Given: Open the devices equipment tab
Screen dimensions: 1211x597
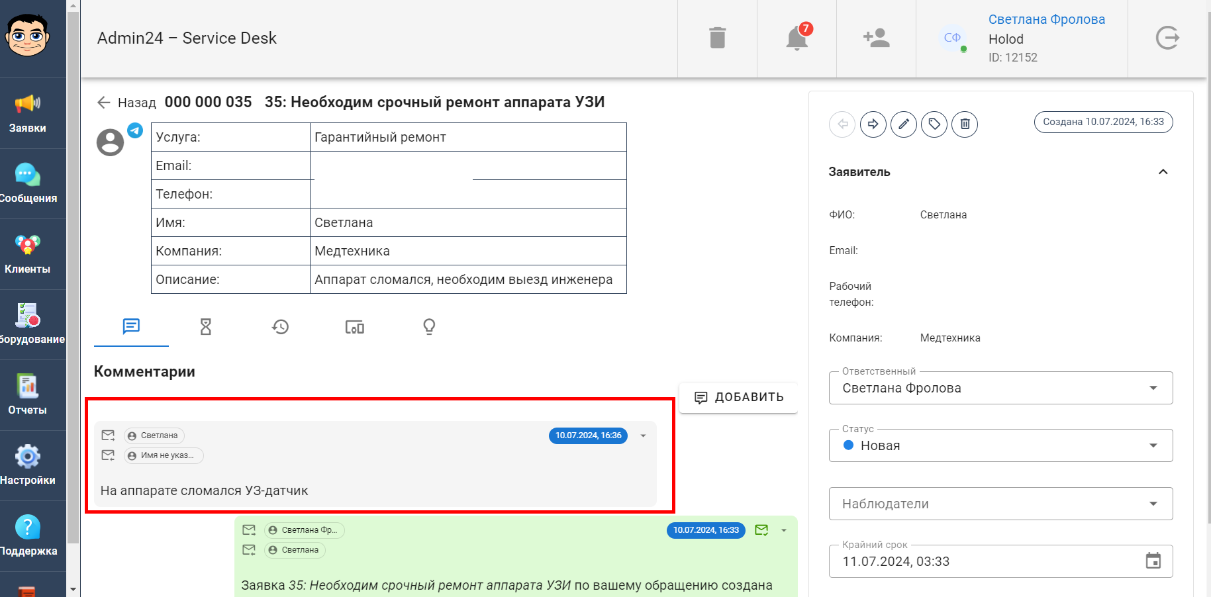Looking at the screenshot, I should [x=355, y=326].
